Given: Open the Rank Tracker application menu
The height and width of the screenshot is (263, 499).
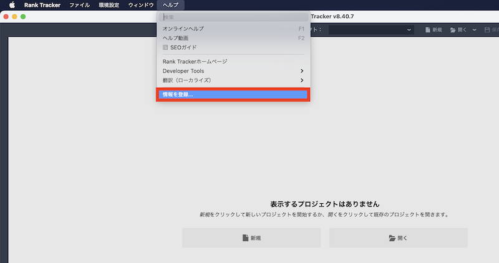Looking at the screenshot, I should 42,5.
